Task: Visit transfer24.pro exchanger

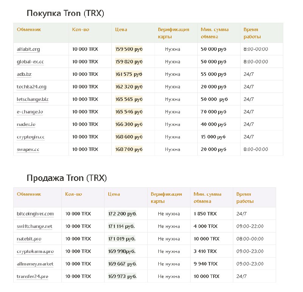Action: coord(32,276)
